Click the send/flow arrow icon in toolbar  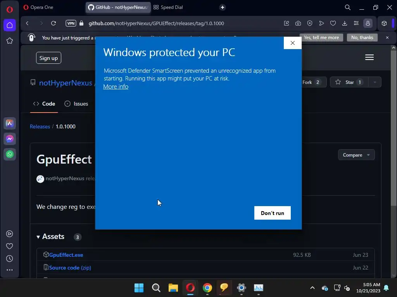tap(321, 23)
